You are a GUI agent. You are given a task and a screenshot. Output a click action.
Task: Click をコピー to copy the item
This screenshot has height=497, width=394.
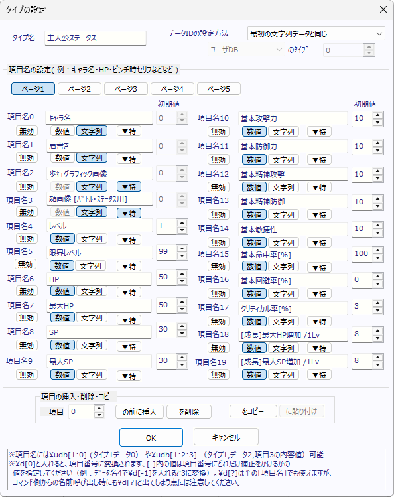(253, 411)
